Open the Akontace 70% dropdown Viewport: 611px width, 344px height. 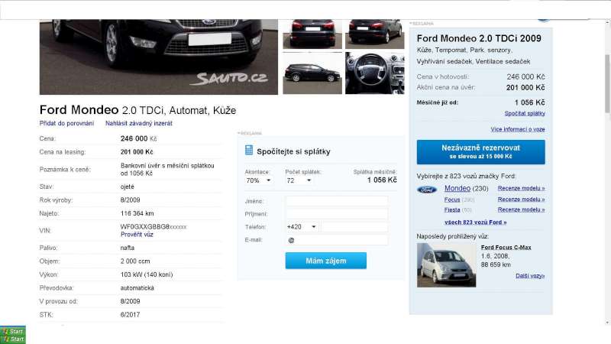coord(258,181)
